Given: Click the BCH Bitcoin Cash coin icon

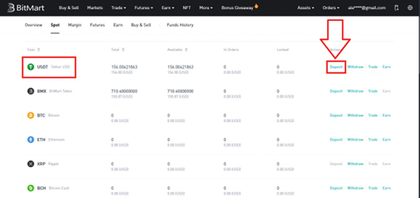Looking at the screenshot, I should click(x=31, y=188).
